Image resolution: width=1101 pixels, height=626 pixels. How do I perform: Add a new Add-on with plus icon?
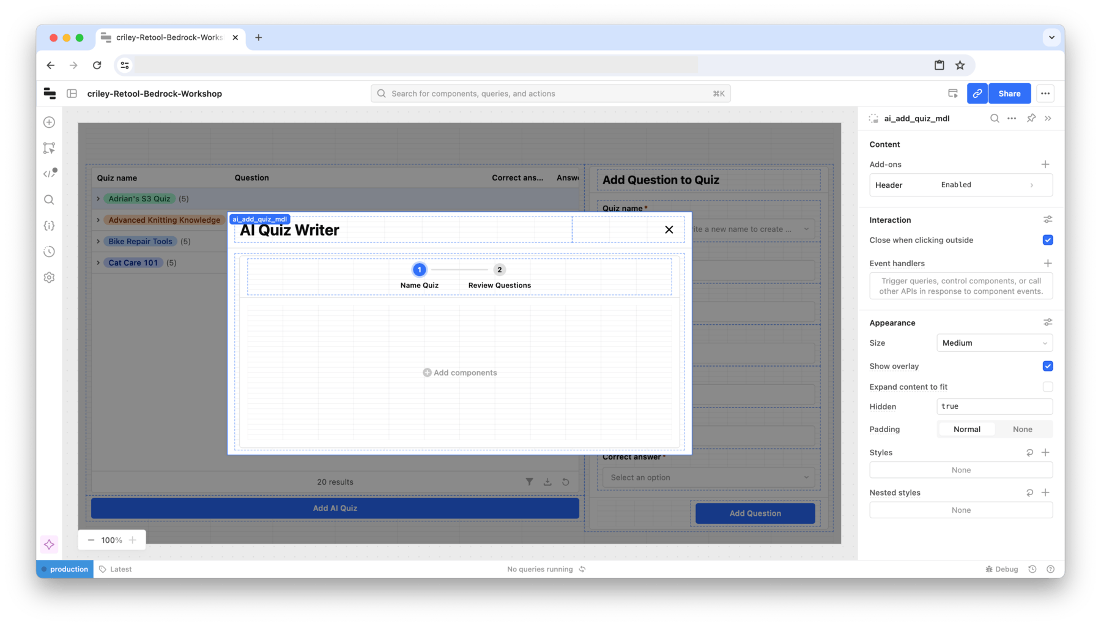pyautogui.click(x=1045, y=165)
